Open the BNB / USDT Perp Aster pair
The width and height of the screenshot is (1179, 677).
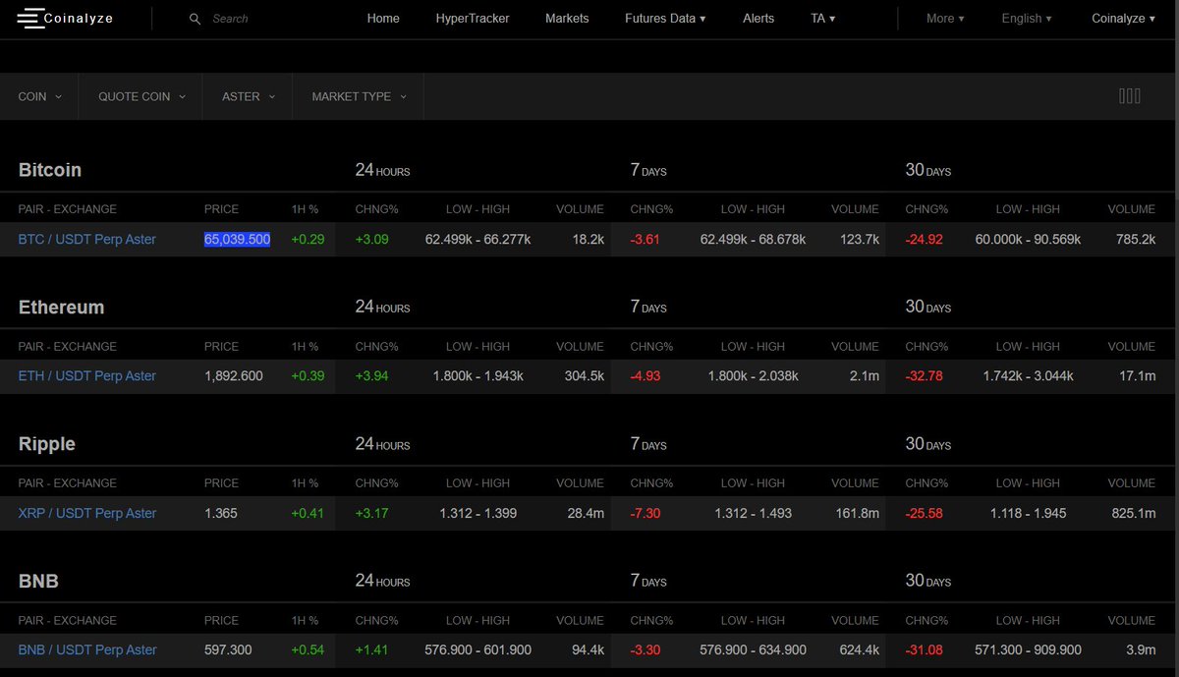click(x=86, y=649)
